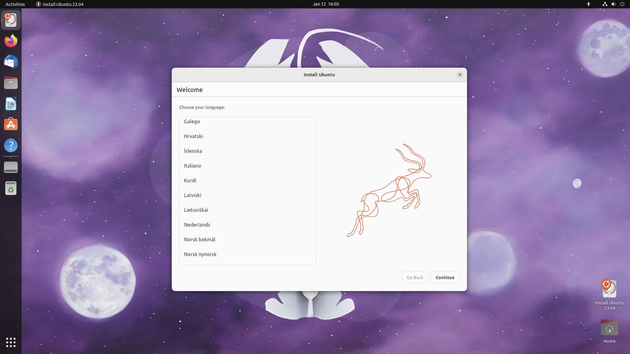Open the Accessibility menu in top bar
630x354 pixels.
tap(589, 4)
